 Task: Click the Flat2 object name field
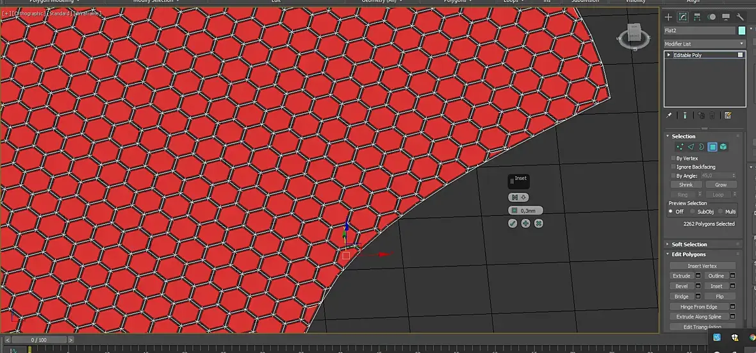pos(699,30)
